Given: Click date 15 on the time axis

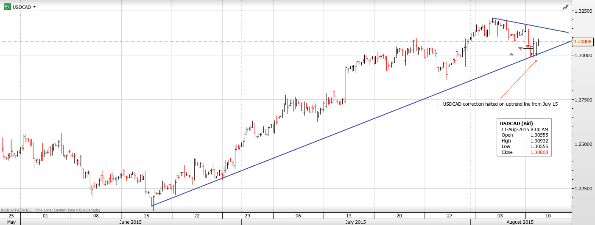Looking at the screenshot, I should pos(146,216).
